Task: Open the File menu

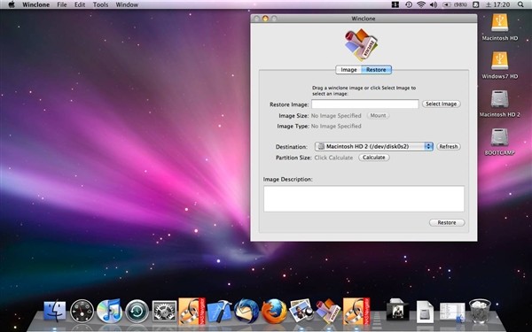Action: 62,4
